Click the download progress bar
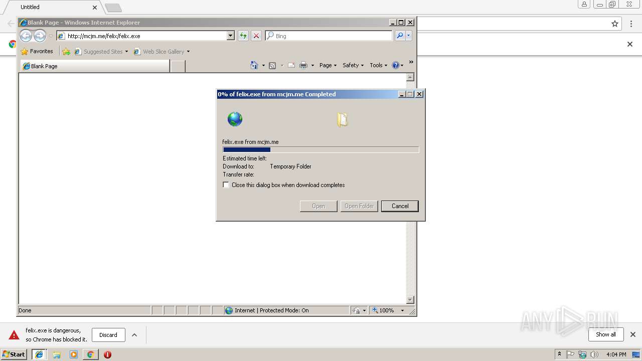 click(x=320, y=149)
